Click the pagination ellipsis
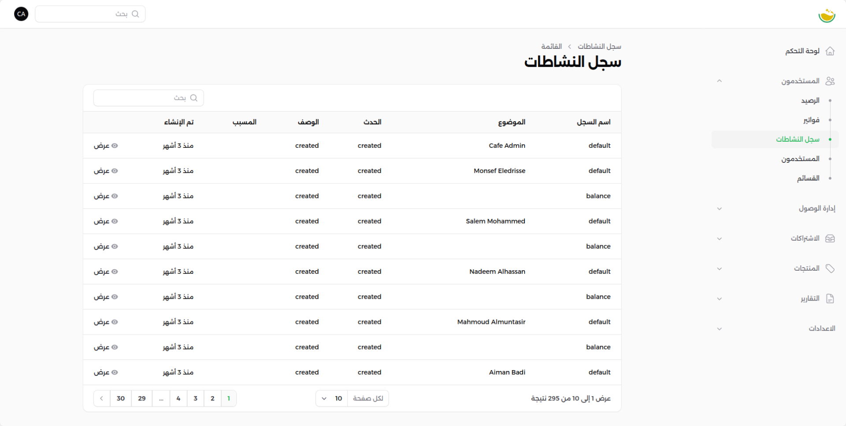846x426 pixels. tap(161, 398)
